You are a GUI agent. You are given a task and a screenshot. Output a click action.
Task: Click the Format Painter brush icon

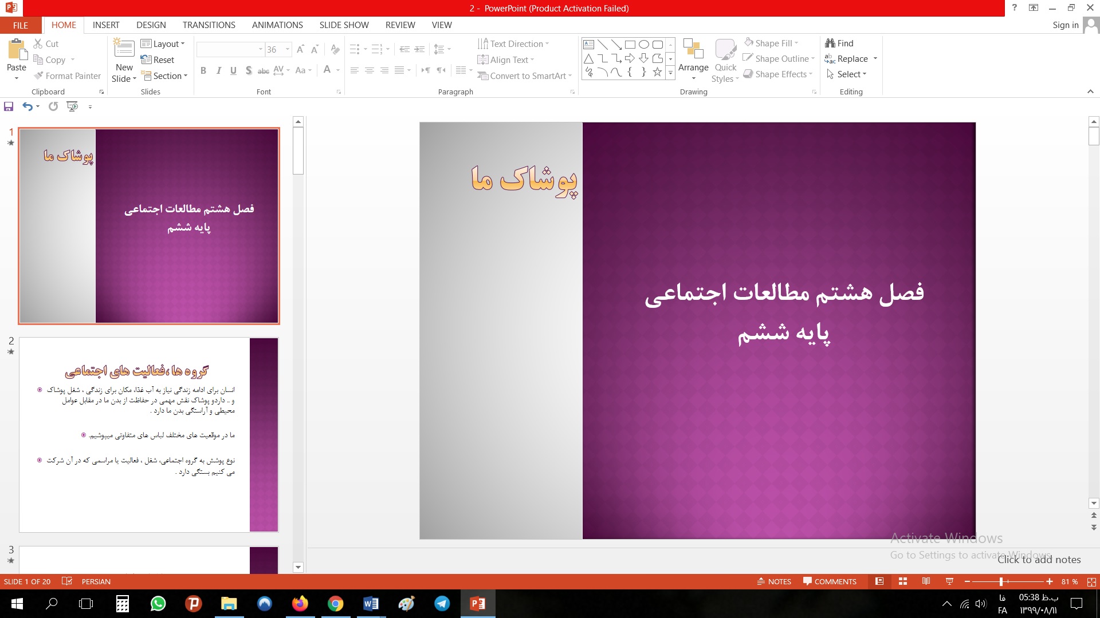pos(38,76)
